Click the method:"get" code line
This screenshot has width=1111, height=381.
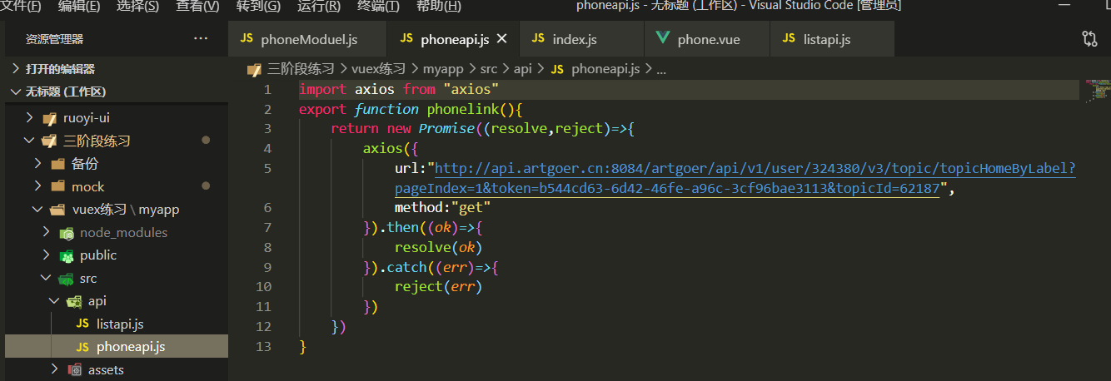(442, 208)
